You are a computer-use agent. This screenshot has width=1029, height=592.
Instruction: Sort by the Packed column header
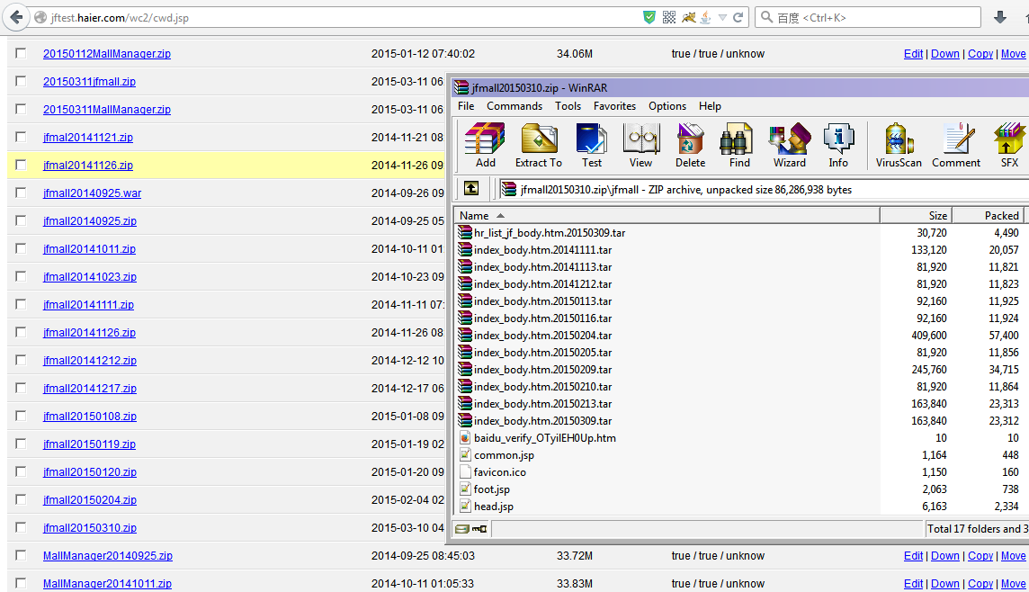point(988,215)
